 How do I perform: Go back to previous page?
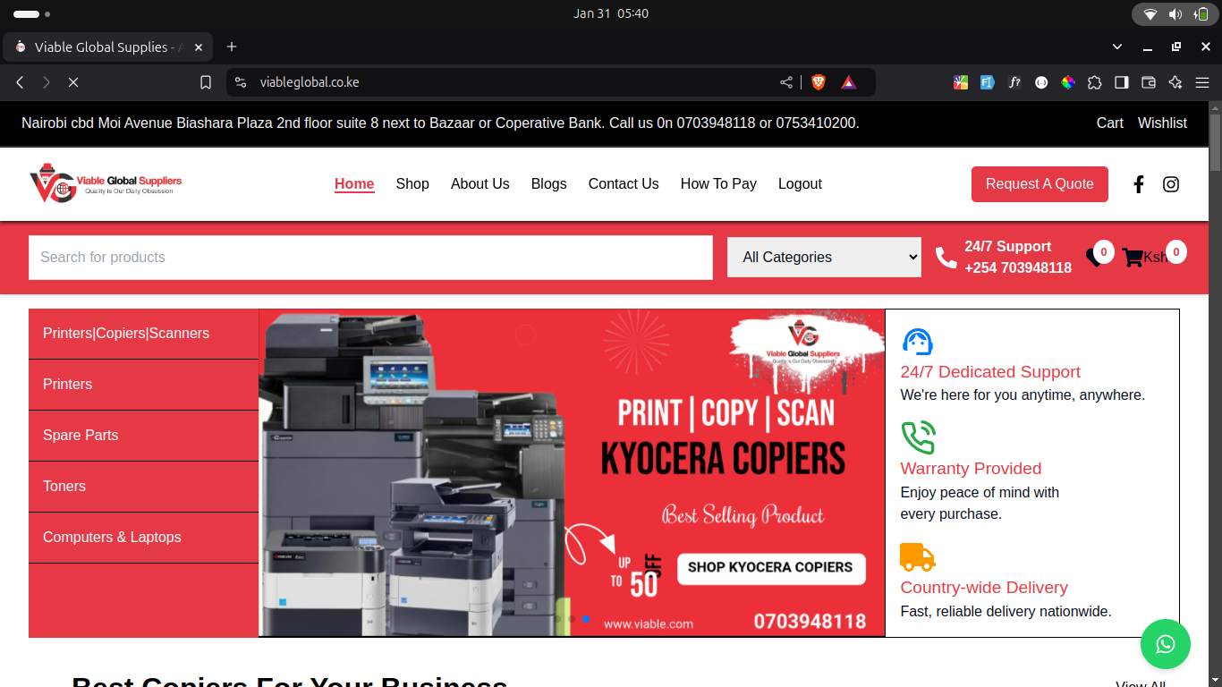pos(20,82)
